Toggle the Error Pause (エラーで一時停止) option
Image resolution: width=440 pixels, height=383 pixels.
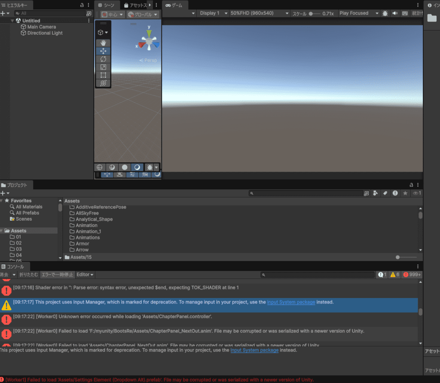pyautogui.click(x=57, y=275)
